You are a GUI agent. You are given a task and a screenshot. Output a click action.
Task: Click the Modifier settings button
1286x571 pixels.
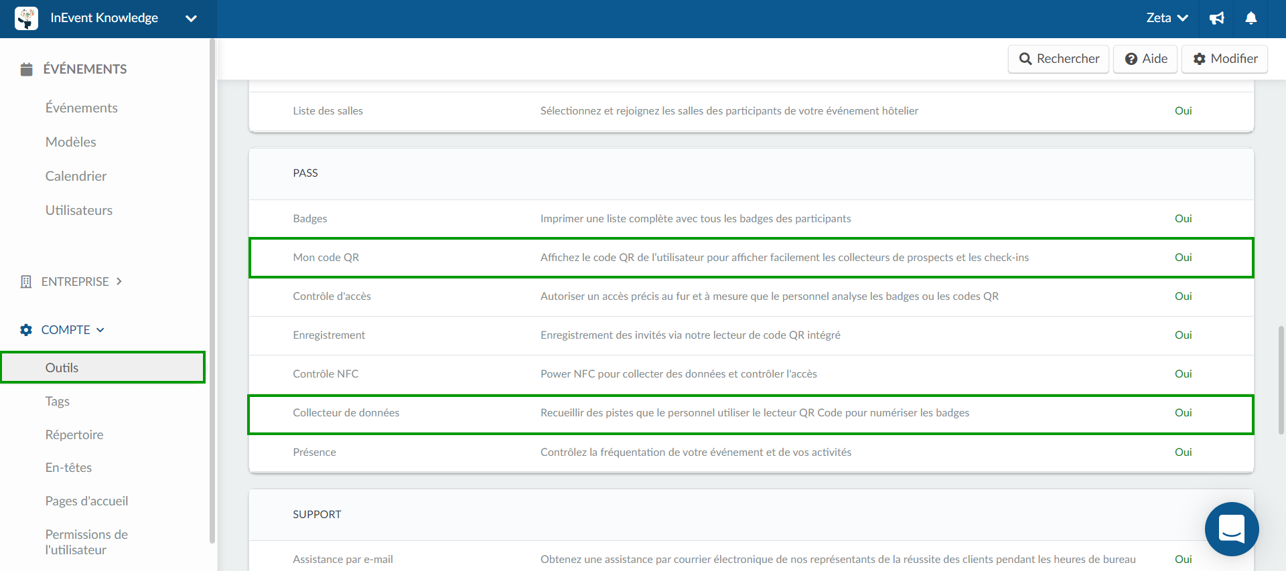pos(1224,59)
